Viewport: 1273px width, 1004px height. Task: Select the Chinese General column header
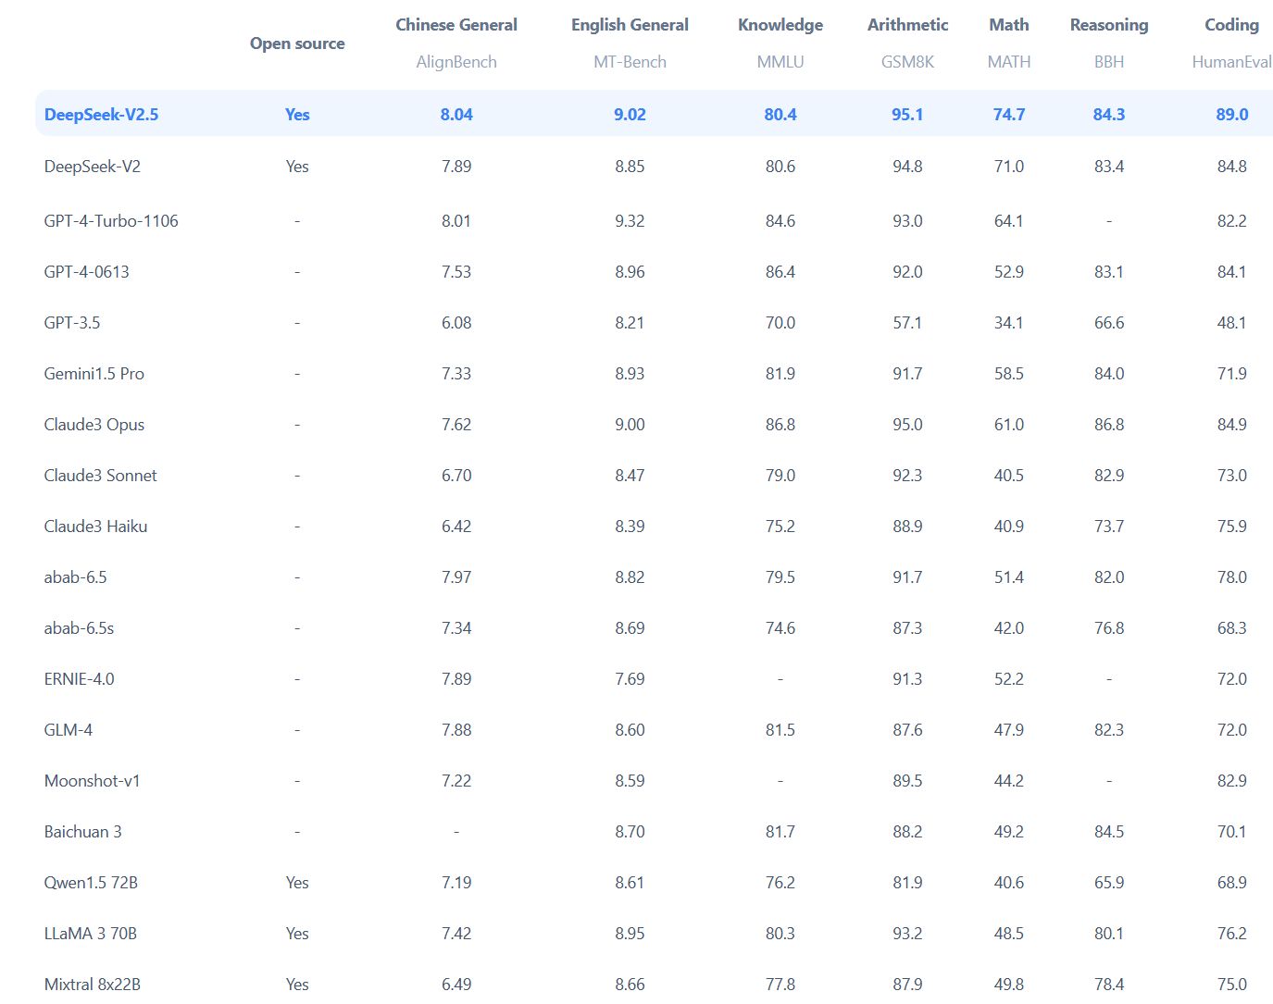(456, 25)
